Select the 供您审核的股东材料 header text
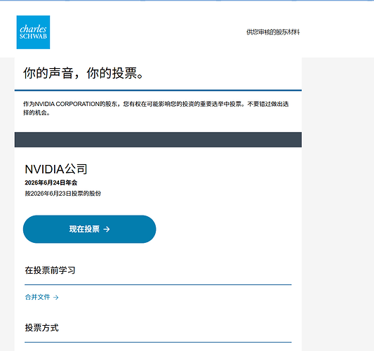 click(x=273, y=32)
